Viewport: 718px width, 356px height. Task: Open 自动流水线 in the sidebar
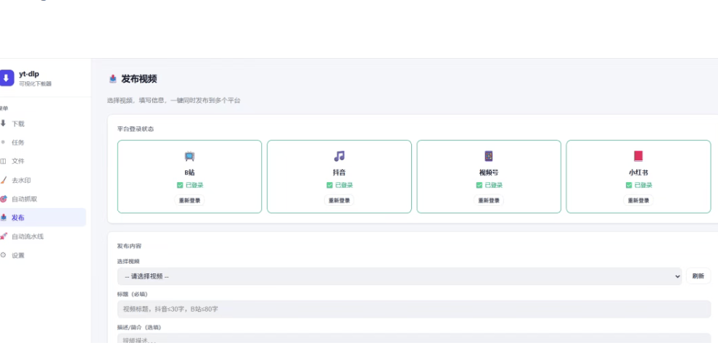point(43,236)
